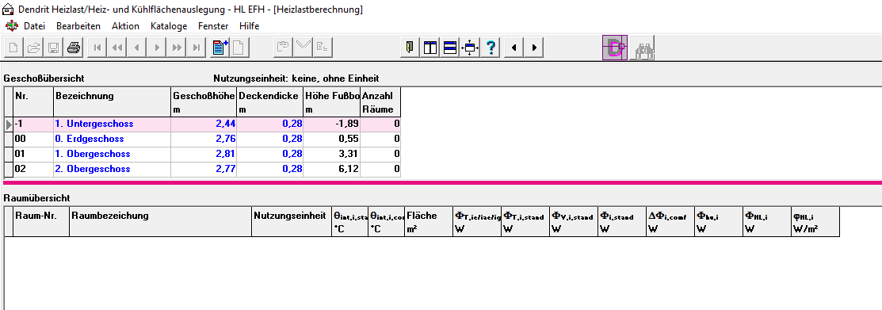Click the Fläche m² column header
This screenshot has width=882, height=310.
(x=429, y=222)
